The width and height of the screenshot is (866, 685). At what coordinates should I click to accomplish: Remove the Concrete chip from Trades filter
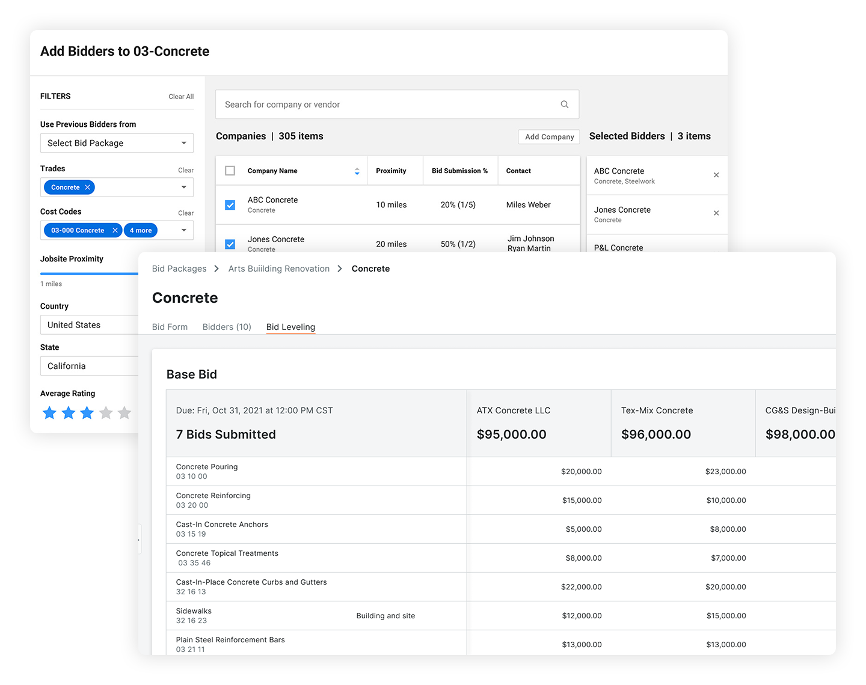(x=88, y=187)
